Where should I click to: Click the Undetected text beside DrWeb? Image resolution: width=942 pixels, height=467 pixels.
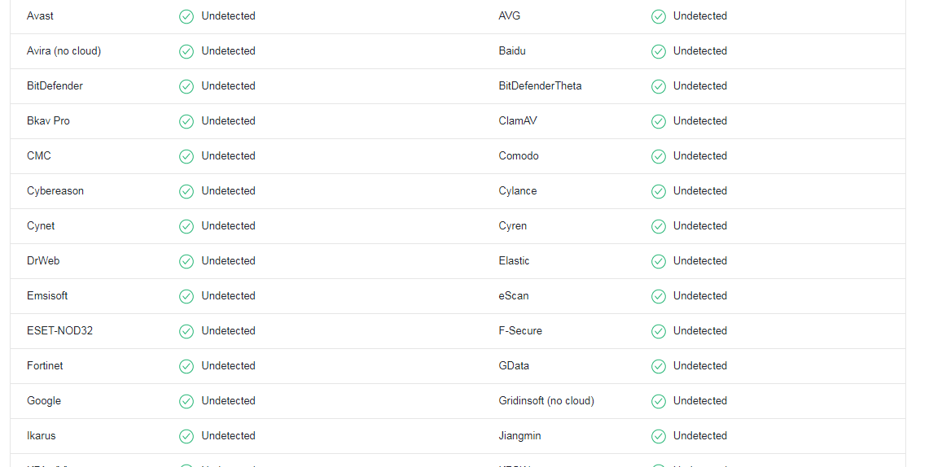tap(228, 261)
